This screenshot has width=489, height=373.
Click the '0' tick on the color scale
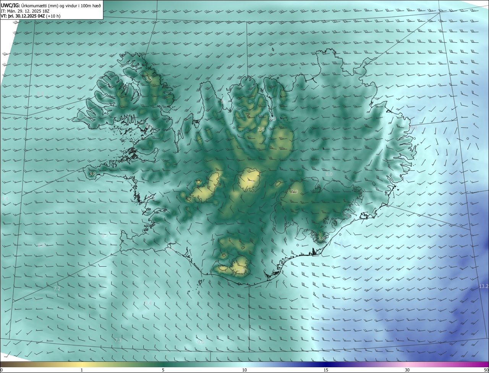[x=2, y=370]
